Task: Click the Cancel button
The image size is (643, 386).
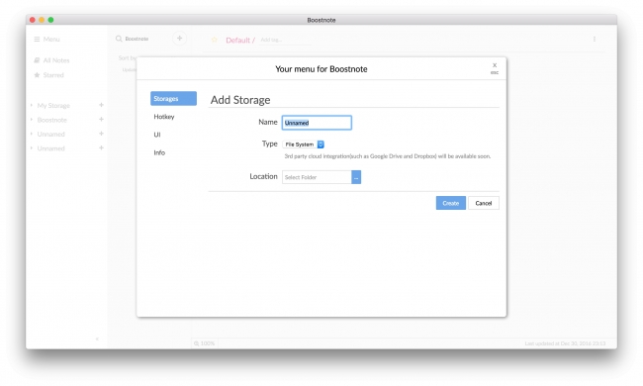Action: pyautogui.click(x=484, y=203)
